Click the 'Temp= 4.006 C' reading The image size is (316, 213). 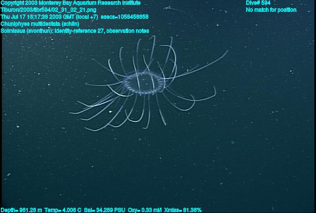(x=63, y=210)
